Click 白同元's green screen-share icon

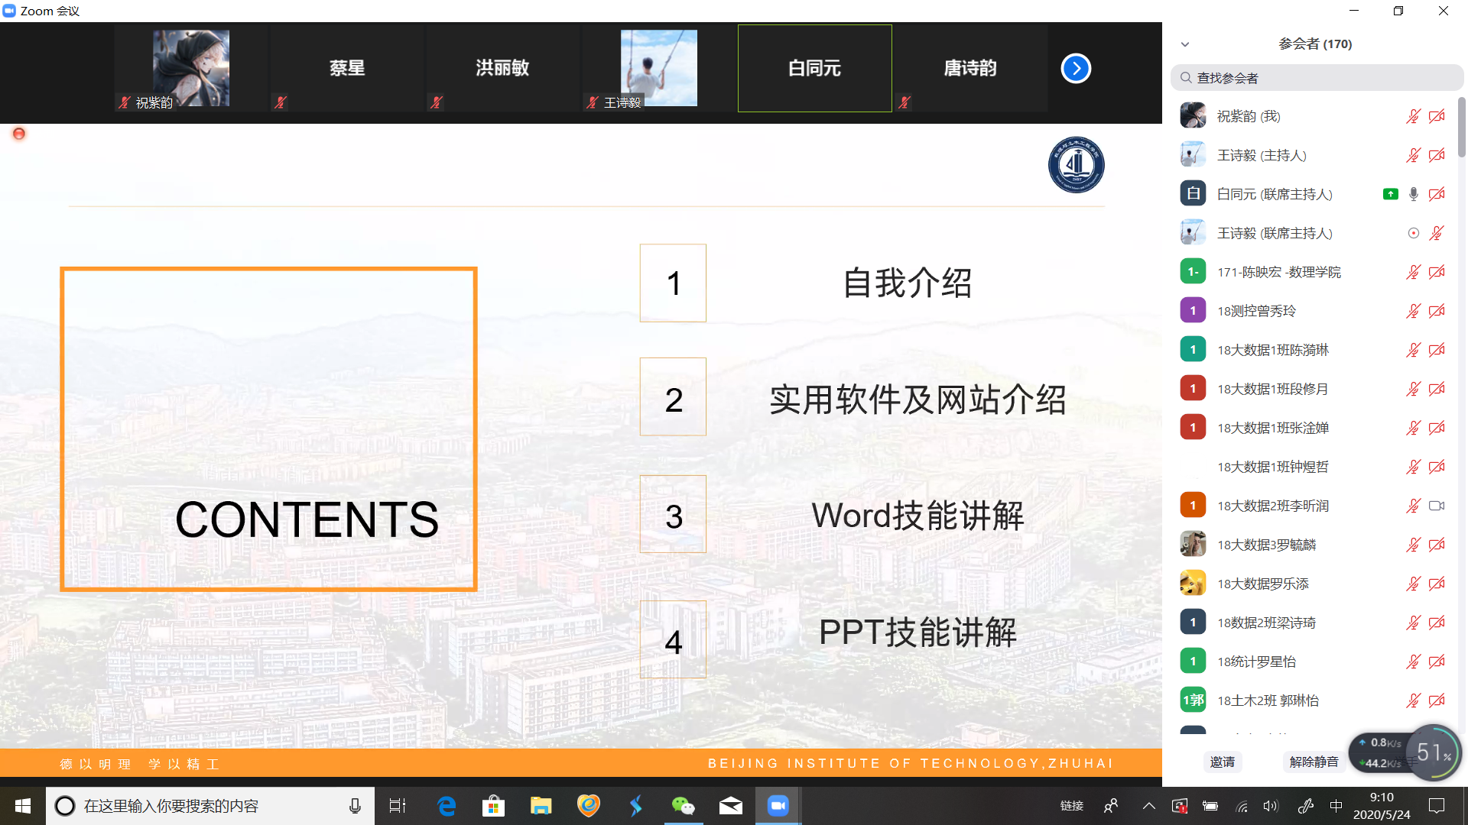coord(1390,194)
